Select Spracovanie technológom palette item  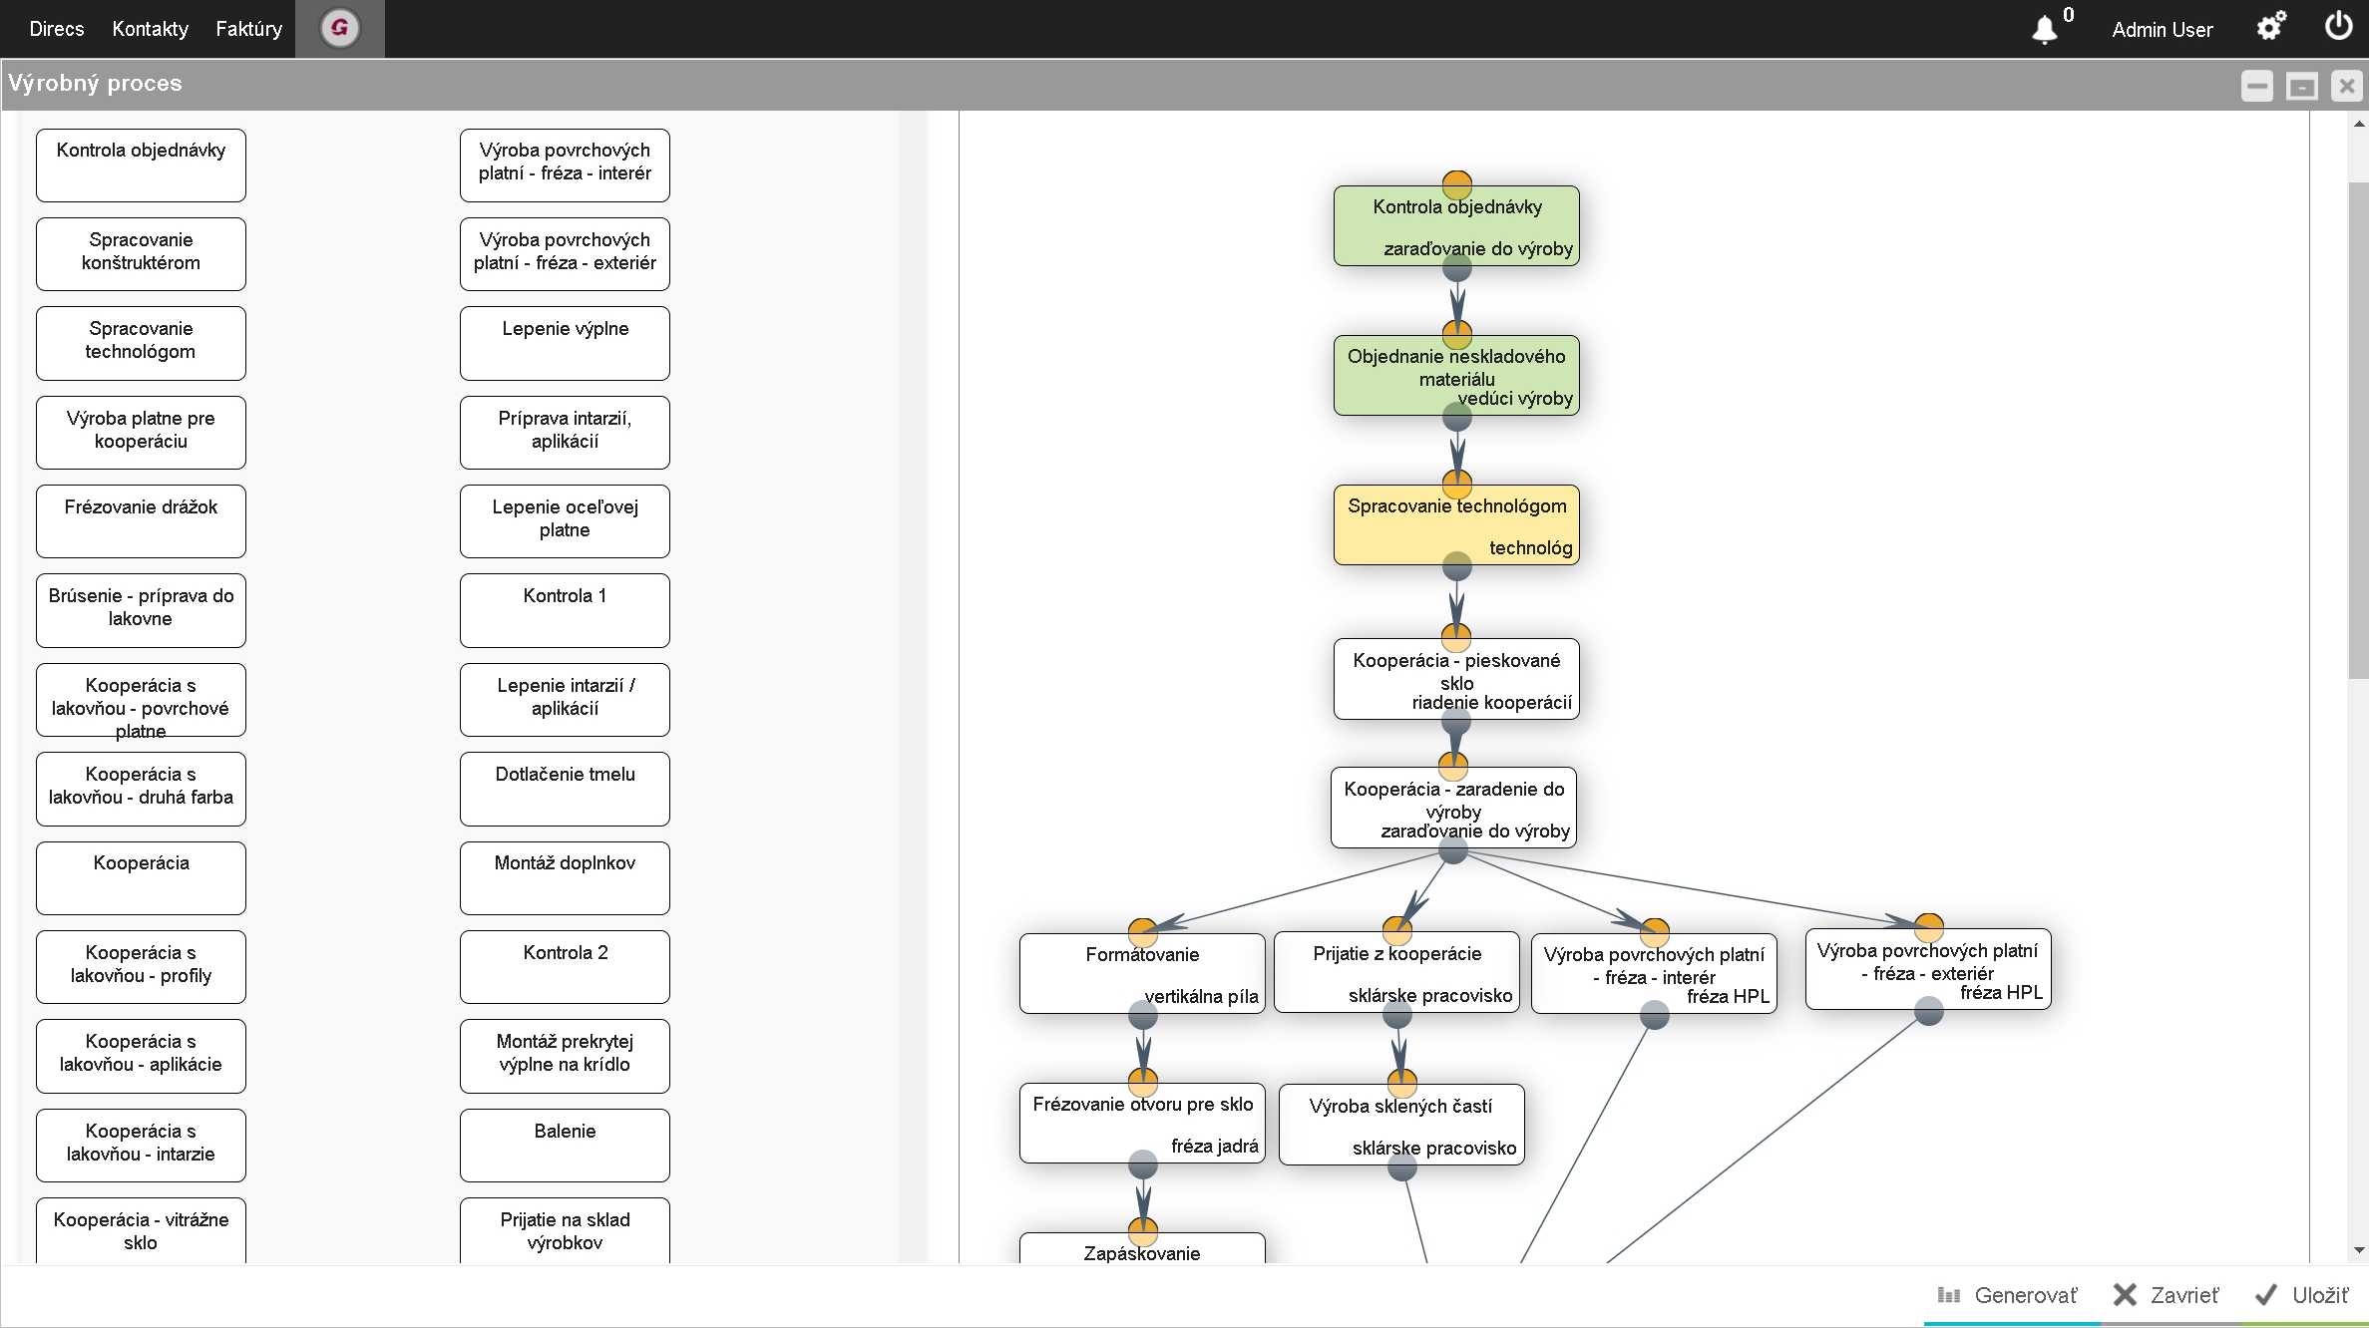pos(141,343)
